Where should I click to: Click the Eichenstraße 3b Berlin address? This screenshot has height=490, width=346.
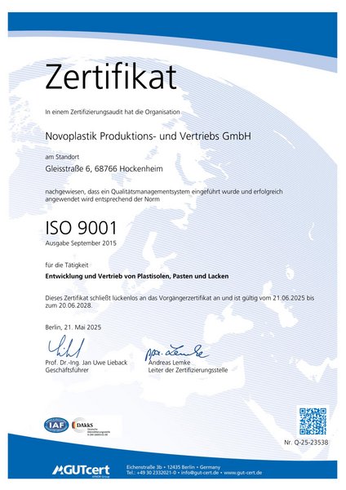[x=173, y=467]
